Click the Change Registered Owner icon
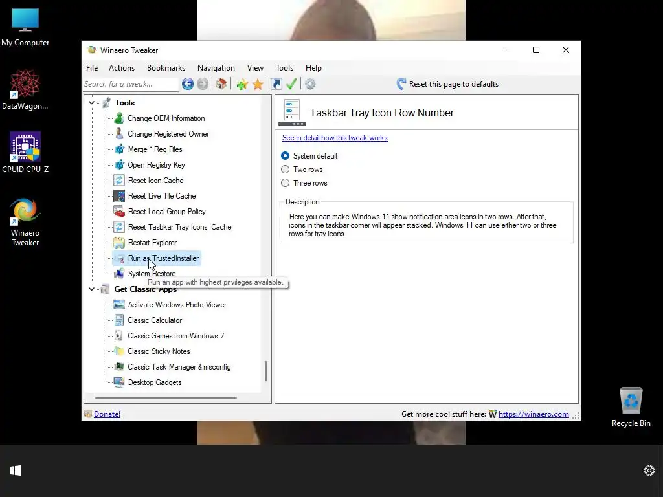 (x=119, y=134)
